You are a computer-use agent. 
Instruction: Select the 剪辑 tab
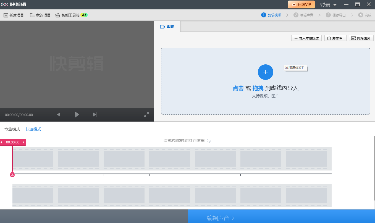(x=167, y=27)
